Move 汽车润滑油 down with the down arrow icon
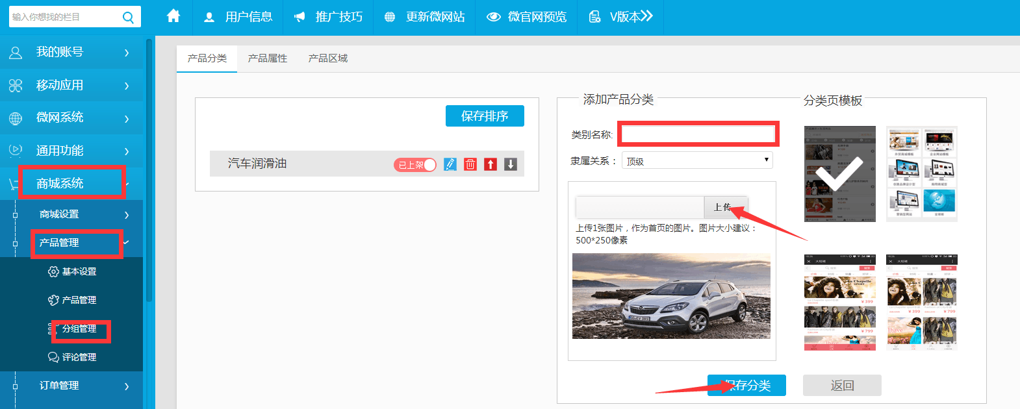The image size is (1020, 409). pos(511,164)
